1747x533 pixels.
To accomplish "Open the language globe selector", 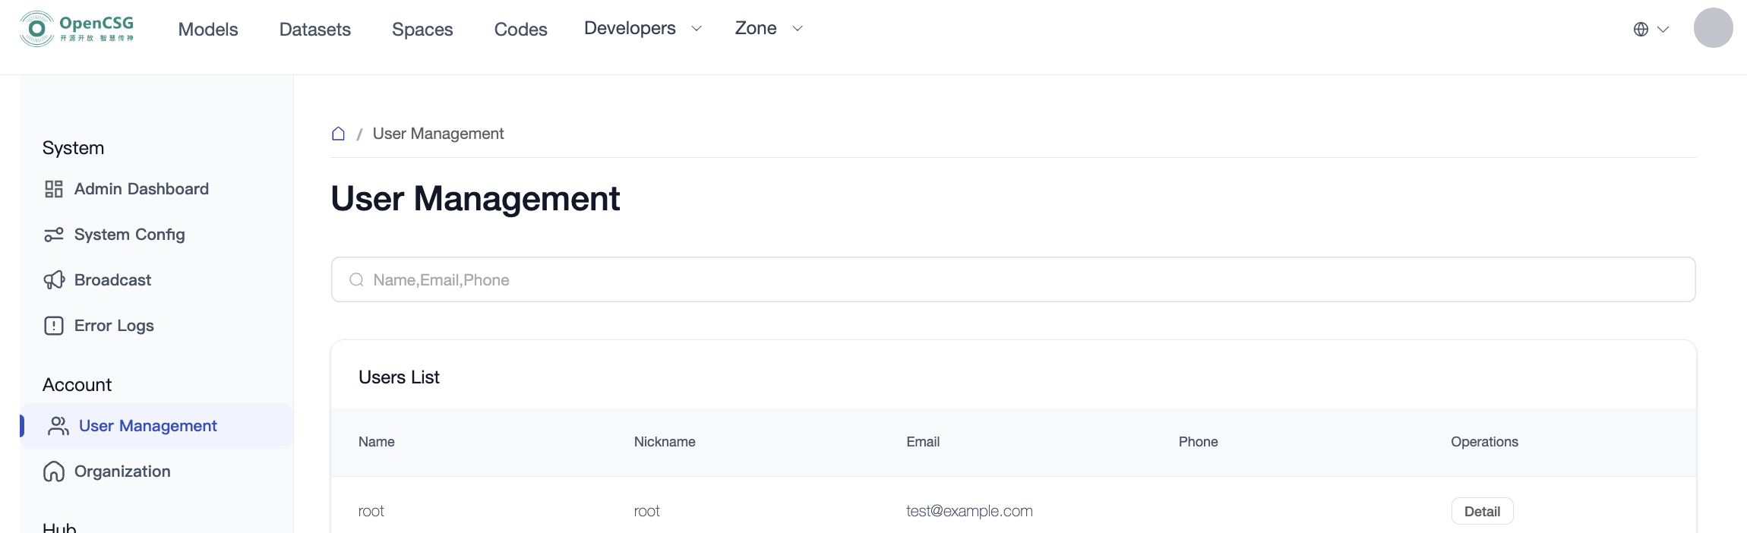I will [1651, 29].
